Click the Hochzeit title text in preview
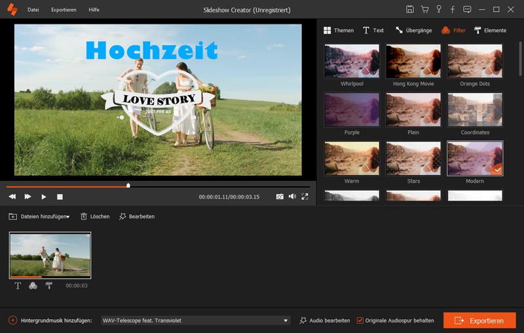Image resolution: width=524 pixels, height=333 pixels. click(x=152, y=50)
